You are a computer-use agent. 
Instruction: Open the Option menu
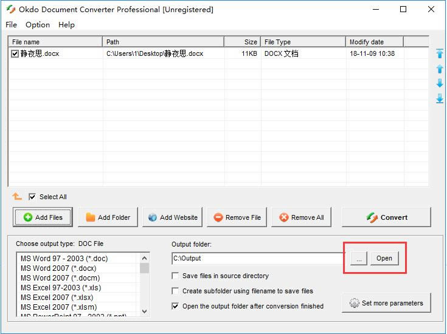[38, 25]
